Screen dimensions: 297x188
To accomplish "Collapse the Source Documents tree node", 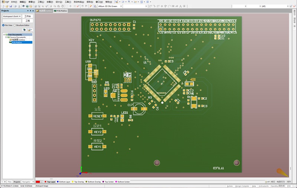I will coord(6,37).
